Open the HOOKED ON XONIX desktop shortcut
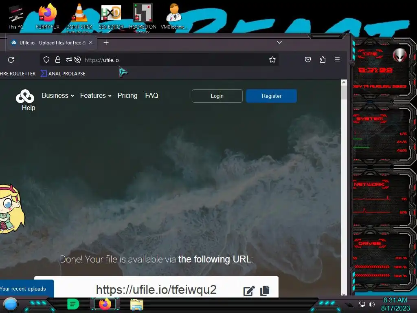The height and width of the screenshot is (313, 417). tap(143, 18)
